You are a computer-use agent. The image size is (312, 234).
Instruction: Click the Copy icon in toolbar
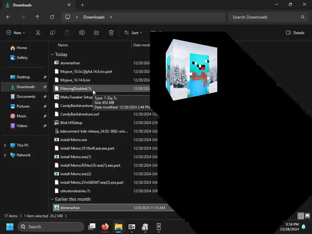[x=52, y=33]
